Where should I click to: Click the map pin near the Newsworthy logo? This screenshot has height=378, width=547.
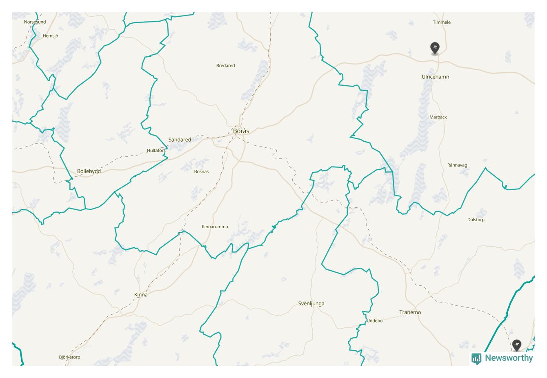coord(517,345)
